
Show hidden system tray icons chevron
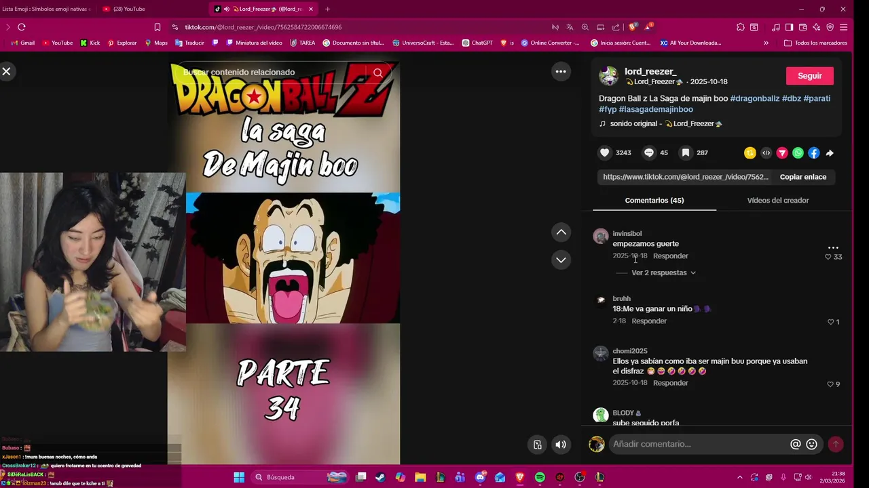coord(739,477)
